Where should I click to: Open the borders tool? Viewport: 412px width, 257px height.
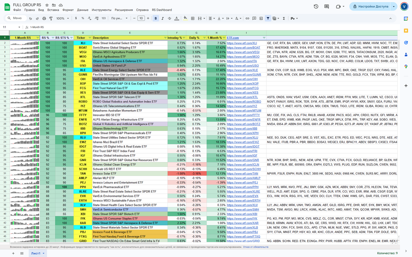[x=193, y=19]
